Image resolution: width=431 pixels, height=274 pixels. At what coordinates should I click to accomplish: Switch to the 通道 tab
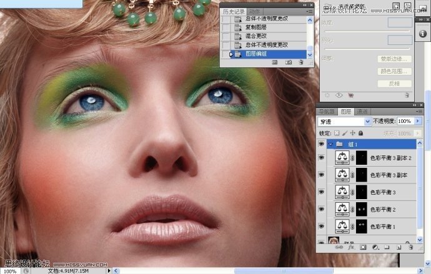[362, 111]
